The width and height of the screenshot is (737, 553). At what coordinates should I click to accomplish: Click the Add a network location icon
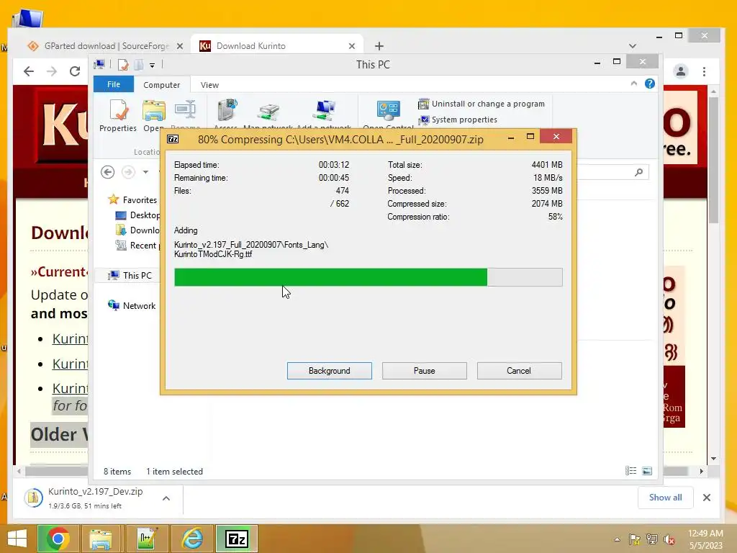[x=324, y=114]
